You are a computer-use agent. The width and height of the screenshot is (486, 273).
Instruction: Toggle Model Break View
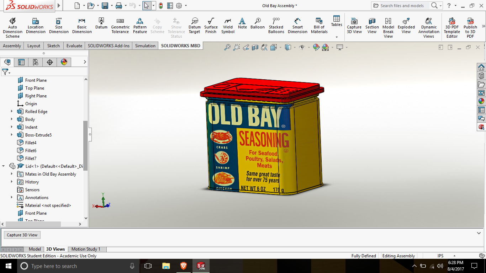(x=388, y=28)
